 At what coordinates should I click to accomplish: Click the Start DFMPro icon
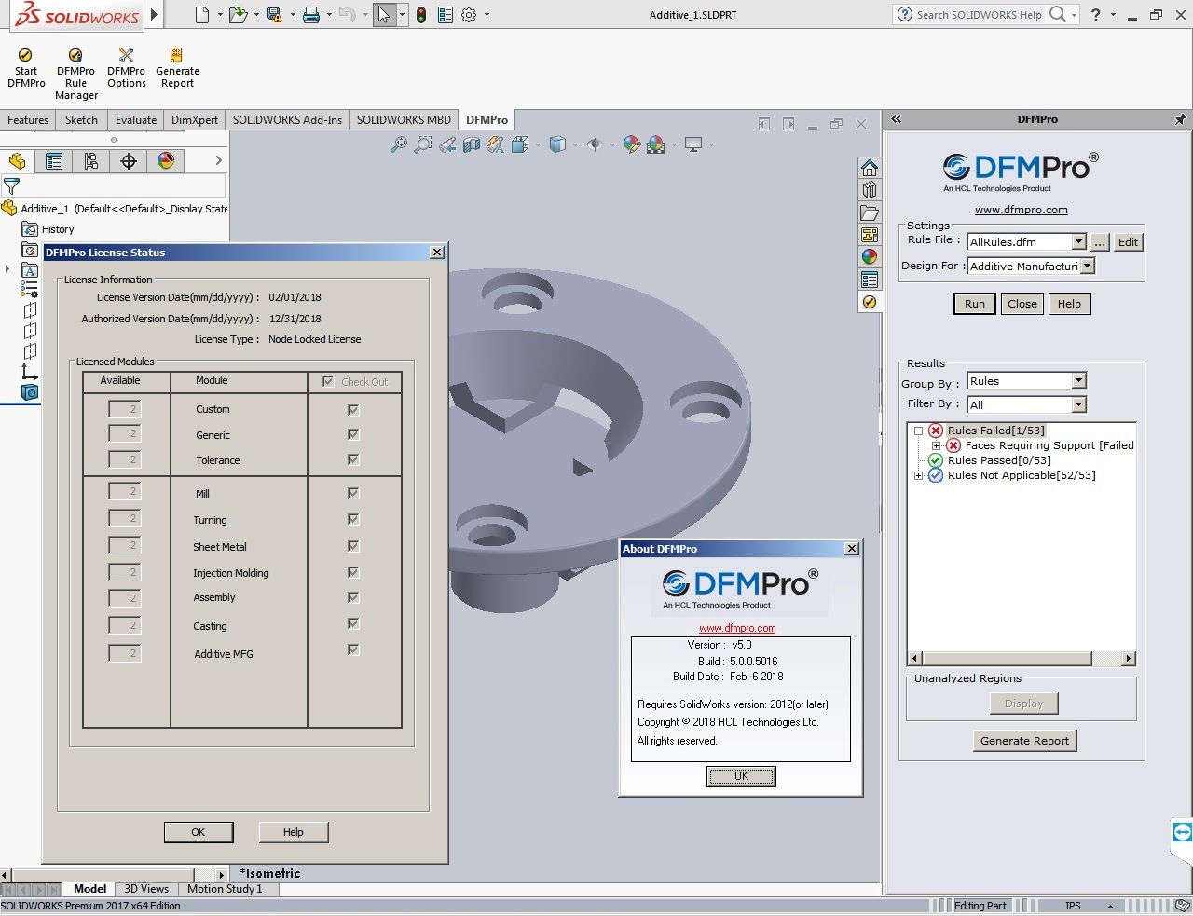click(x=26, y=68)
